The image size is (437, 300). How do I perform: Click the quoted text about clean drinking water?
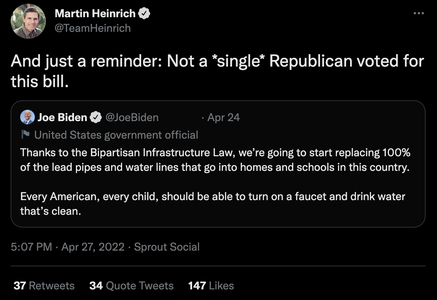point(213,203)
